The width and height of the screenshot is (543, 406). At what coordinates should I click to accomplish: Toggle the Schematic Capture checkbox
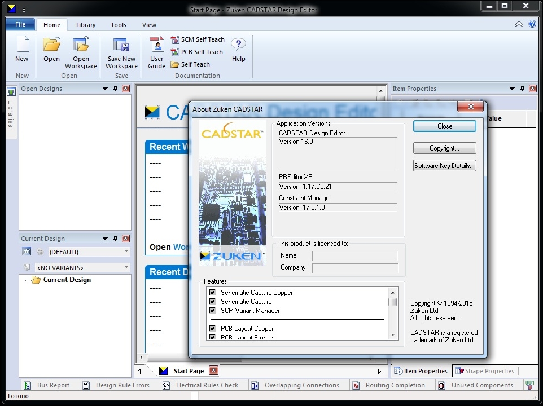pyautogui.click(x=212, y=301)
